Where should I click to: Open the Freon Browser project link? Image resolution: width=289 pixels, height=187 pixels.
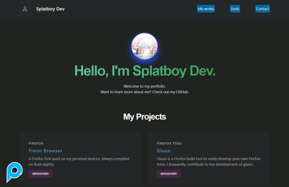(x=46, y=151)
